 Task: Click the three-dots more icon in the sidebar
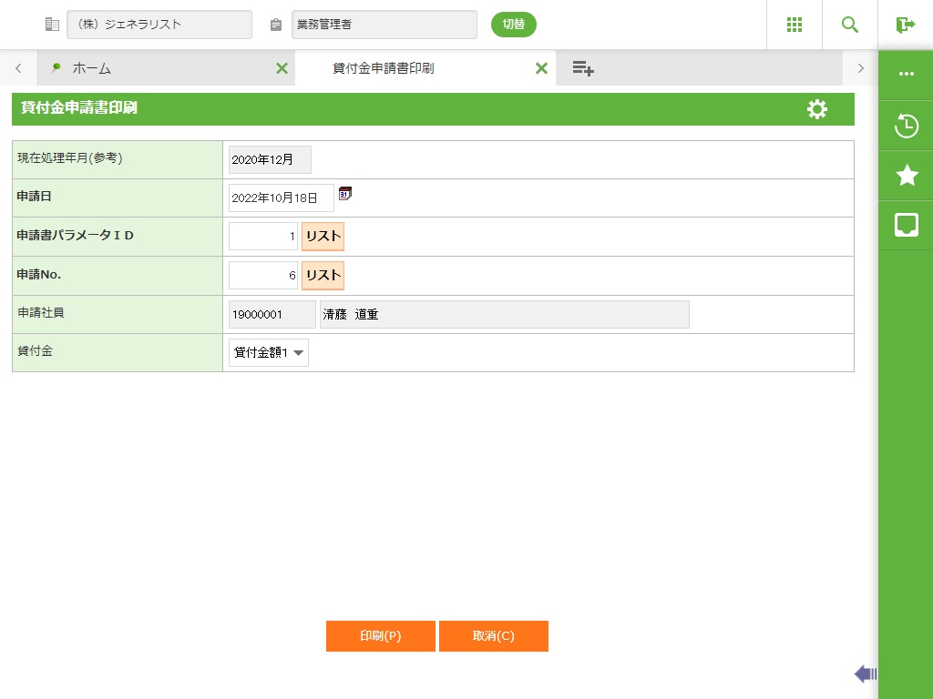point(906,75)
